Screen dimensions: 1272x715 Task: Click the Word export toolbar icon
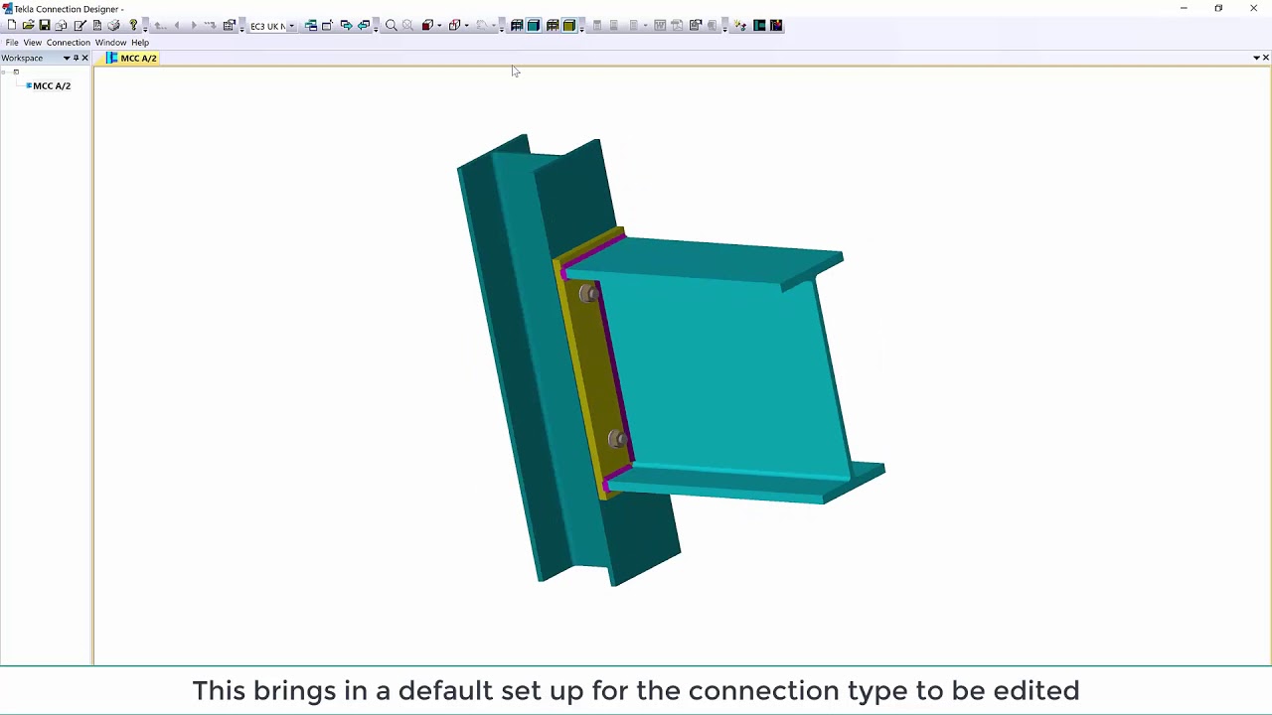tap(660, 25)
